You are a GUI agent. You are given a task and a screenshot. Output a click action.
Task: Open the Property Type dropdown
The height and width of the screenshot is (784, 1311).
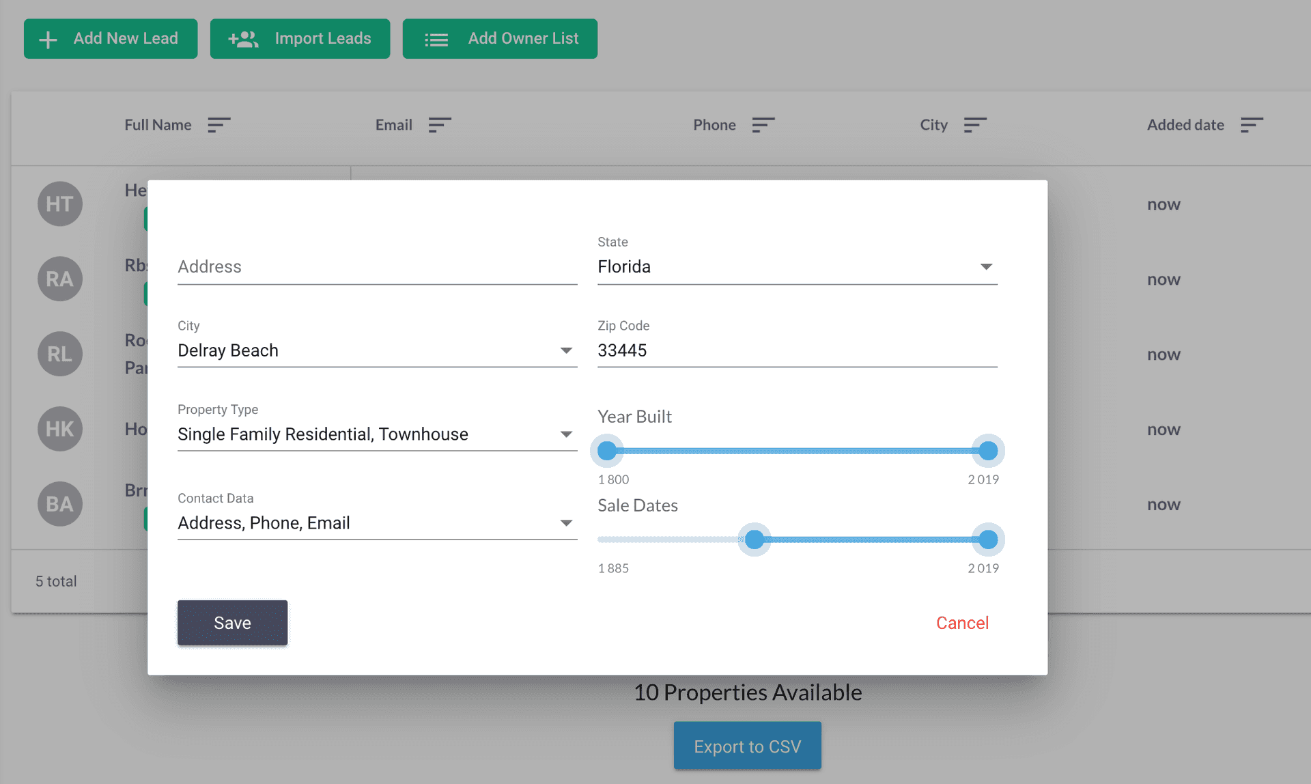[376, 434]
